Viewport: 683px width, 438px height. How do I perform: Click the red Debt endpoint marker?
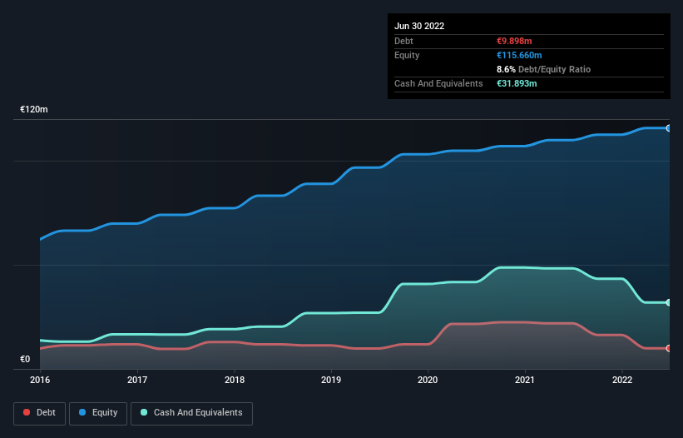pos(669,348)
